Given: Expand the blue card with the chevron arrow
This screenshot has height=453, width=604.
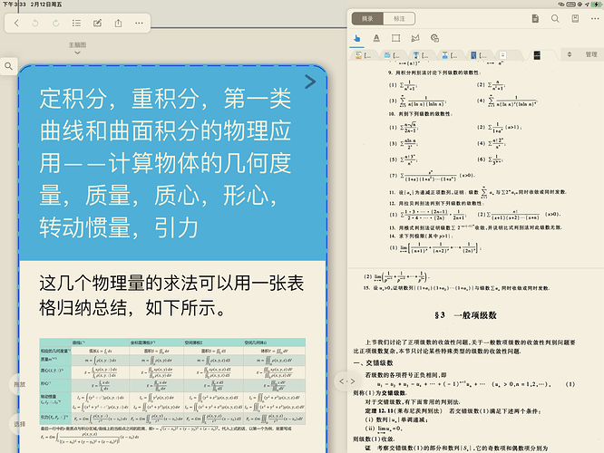Looking at the screenshot, I should [x=310, y=82].
